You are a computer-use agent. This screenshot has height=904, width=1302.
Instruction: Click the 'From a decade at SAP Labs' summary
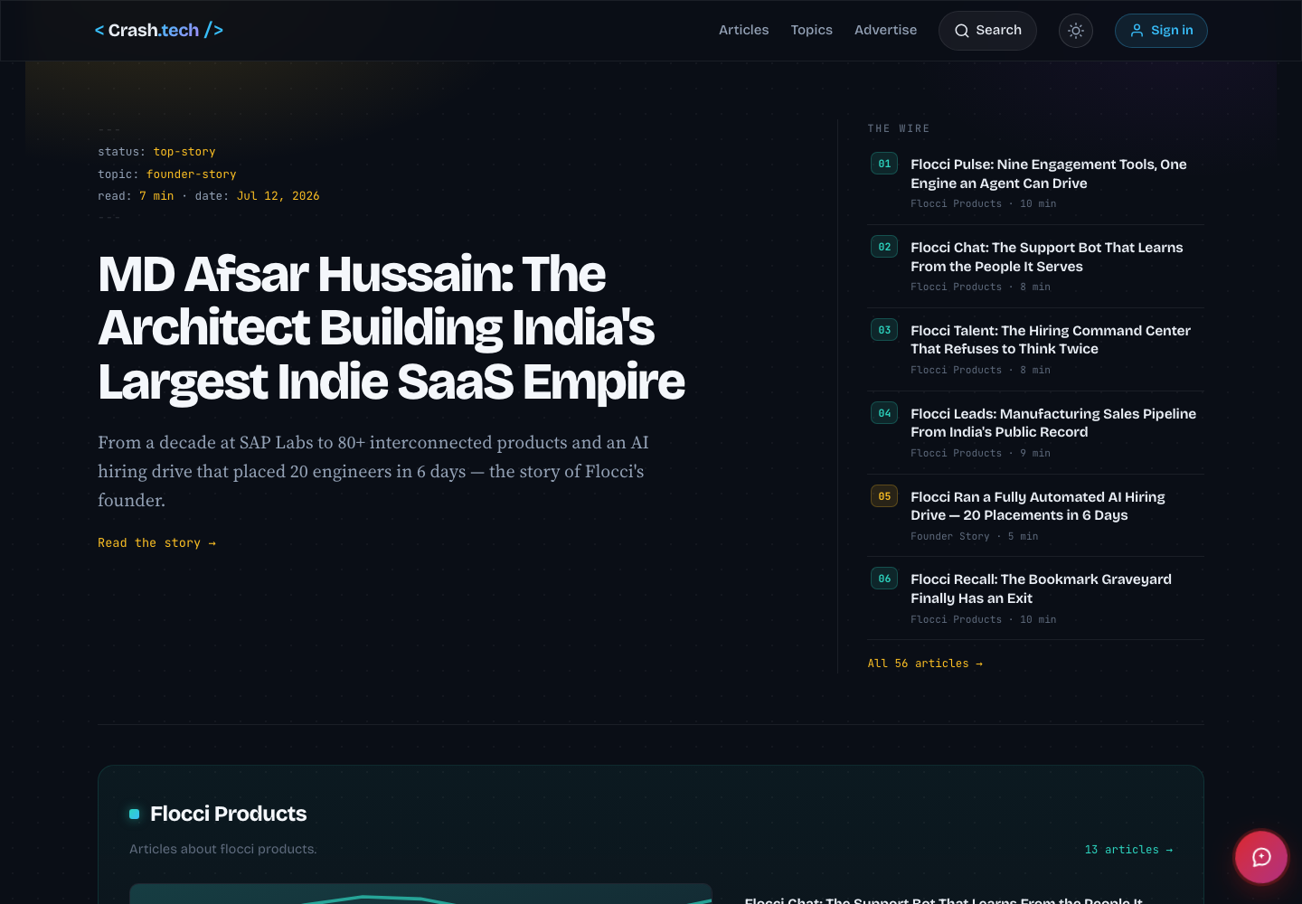click(x=373, y=471)
